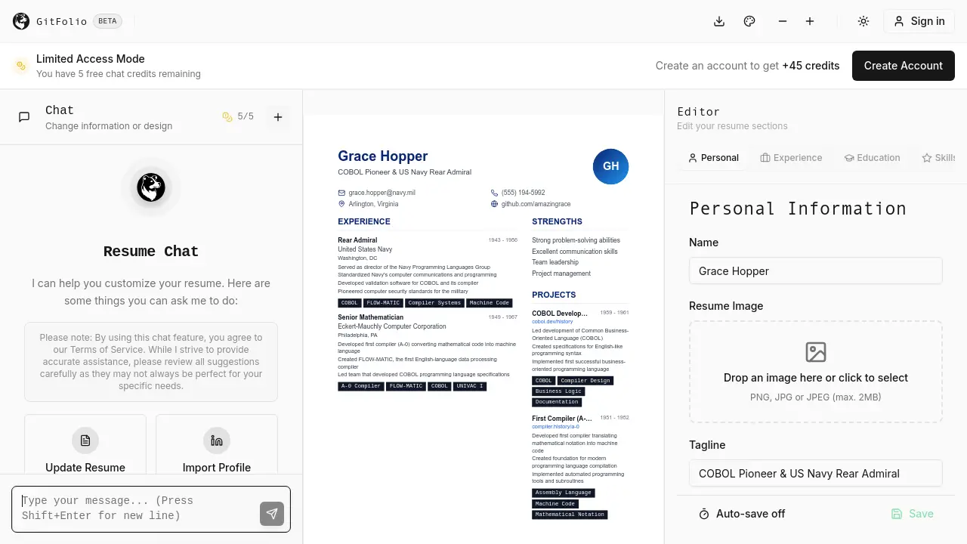Viewport: 967px width, 544px height.
Task: Click the Mathematical Notation tag
Action: click(x=570, y=515)
